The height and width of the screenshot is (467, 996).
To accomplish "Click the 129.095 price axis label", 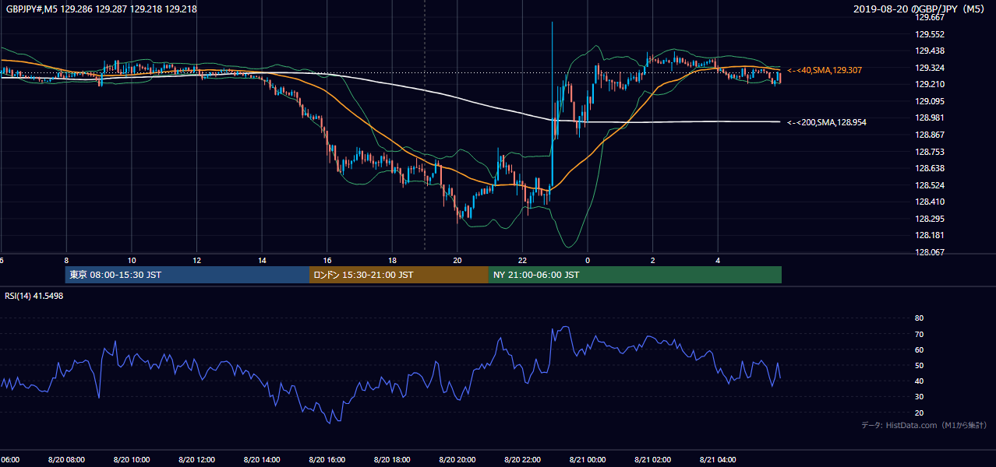I will (x=930, y=101).
